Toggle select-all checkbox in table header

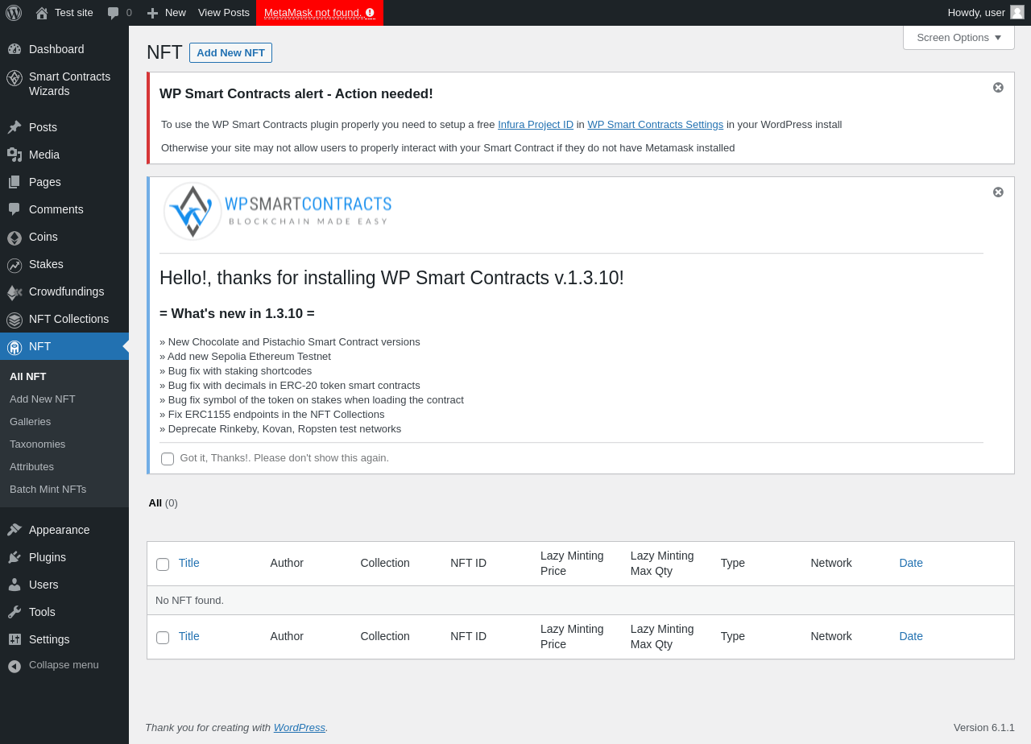click(163, 564)
